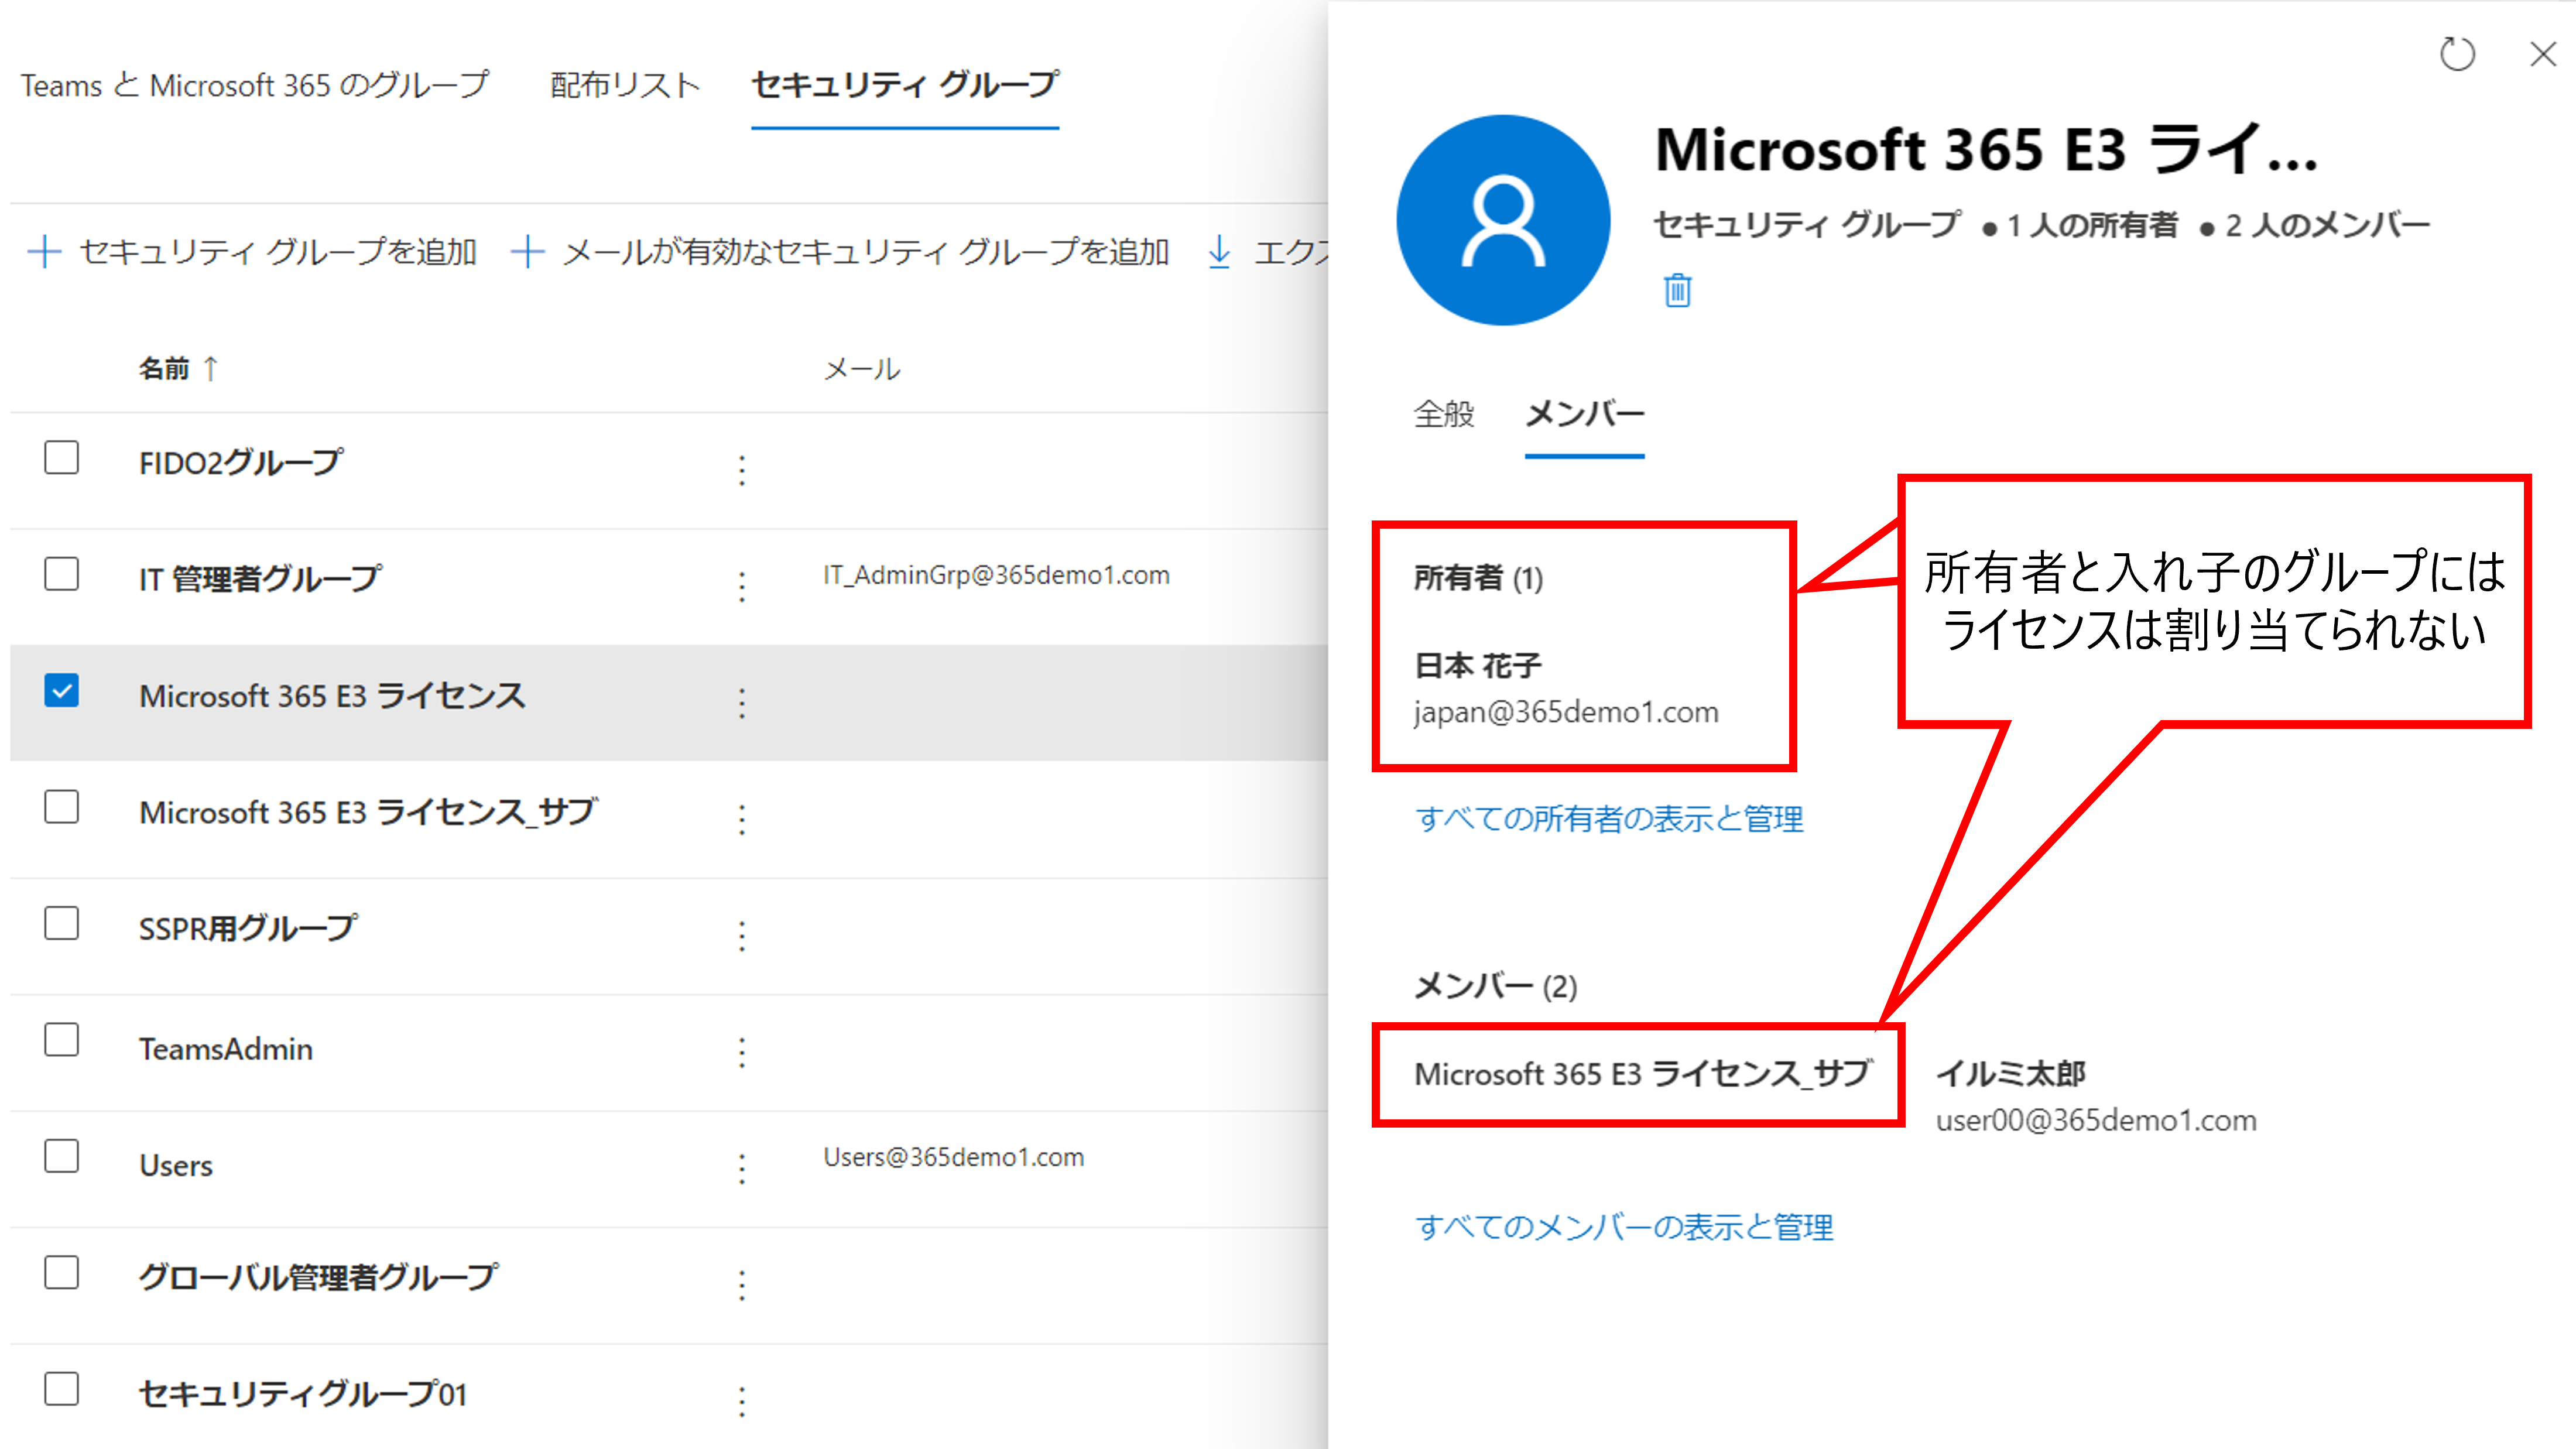Click member イルミ太郎 in members list
This screenshot has width=2576, height=1449.
2010,1073
